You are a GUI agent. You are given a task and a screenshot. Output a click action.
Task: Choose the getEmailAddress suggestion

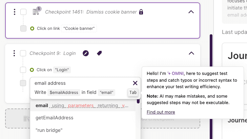[55, 118]
